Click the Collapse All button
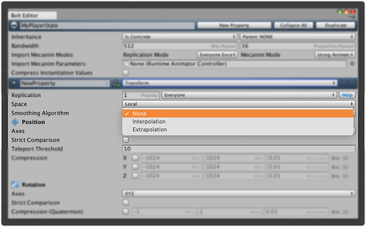The height and width of the screenshot is (227, 366). (293, 25)
